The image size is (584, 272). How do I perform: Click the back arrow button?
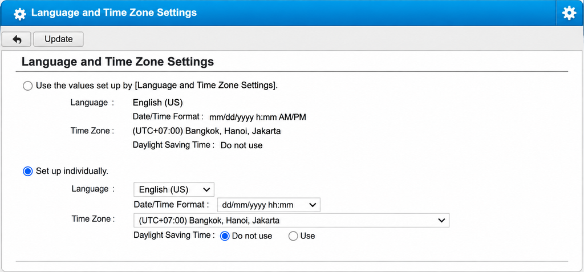click(x=17, y=39)
